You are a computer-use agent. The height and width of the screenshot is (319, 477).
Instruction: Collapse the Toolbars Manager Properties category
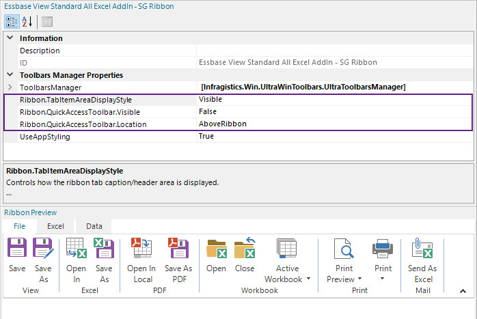pos(10,74)
